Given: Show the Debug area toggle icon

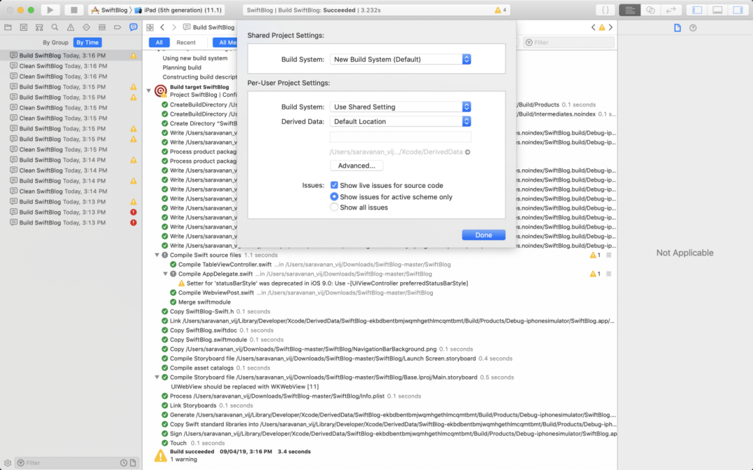Looking at the screenshot, I should coord(717,10).
